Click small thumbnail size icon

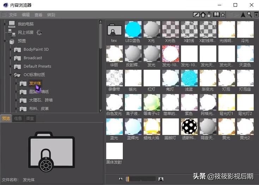[x=121, y=179]
